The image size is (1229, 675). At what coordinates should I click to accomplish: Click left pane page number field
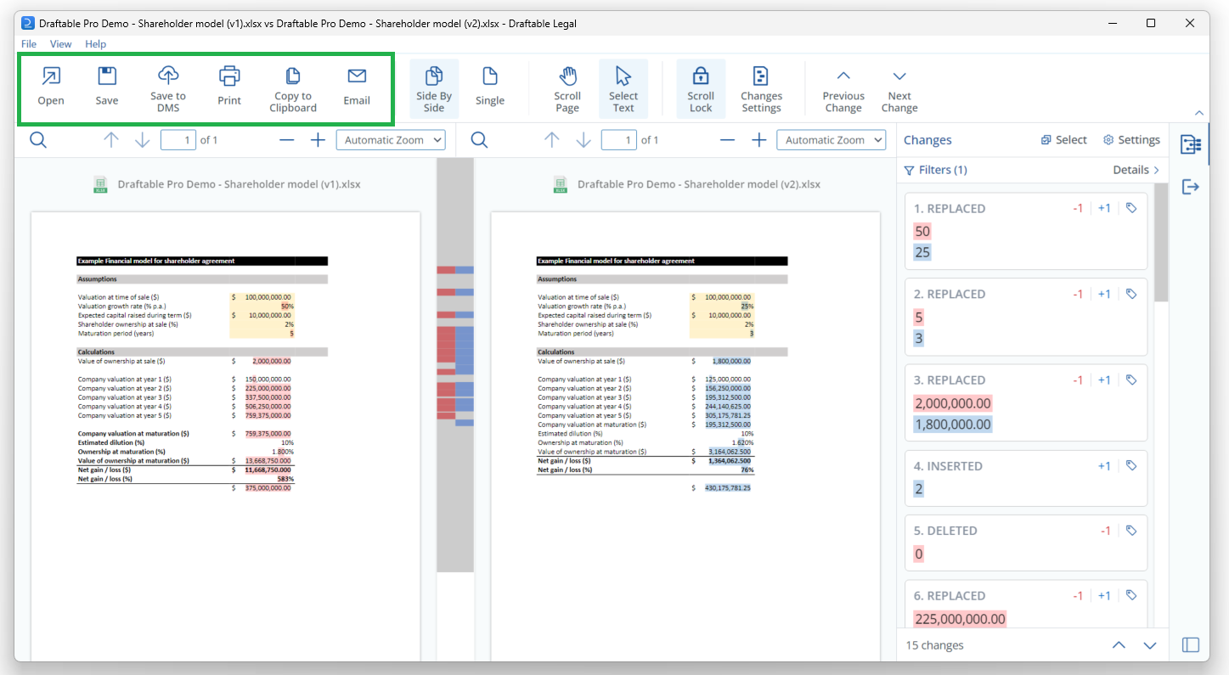(178, 140)
